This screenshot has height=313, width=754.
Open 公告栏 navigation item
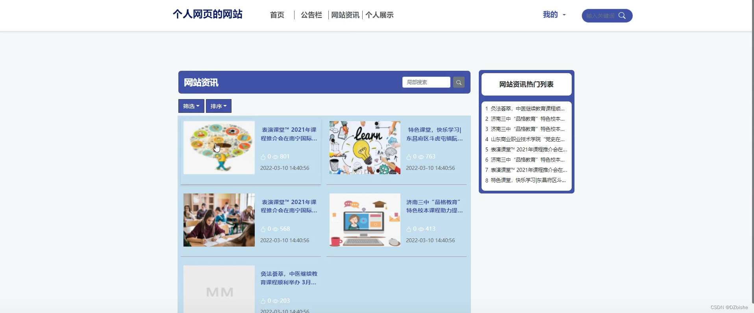(x=311, y=15)
